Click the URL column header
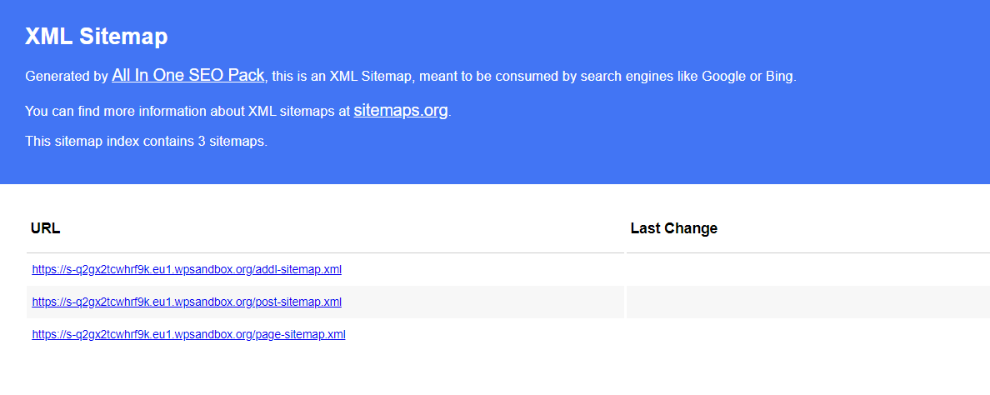Screen dimensions: 990x395 pyautogui.click(x=46, y=228)
